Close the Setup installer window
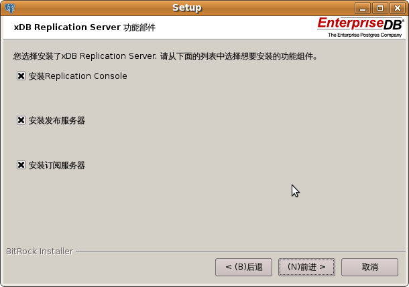 (x=397, y=8)
